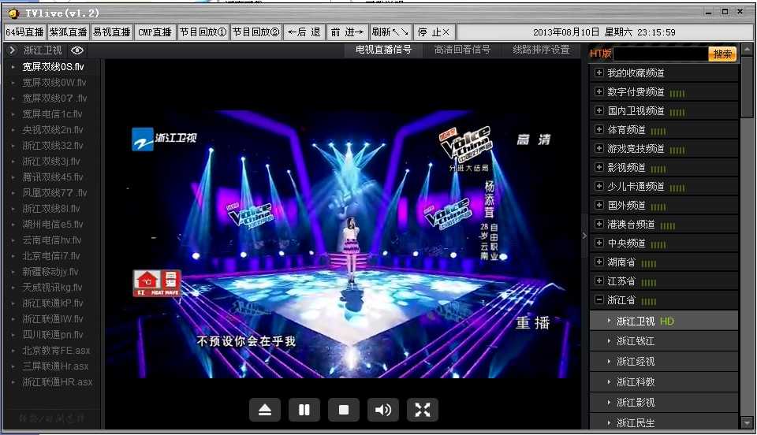Expand 我的收藏频道 category
Viewport: 757px width, 435px height.
(x=664, y=72)
